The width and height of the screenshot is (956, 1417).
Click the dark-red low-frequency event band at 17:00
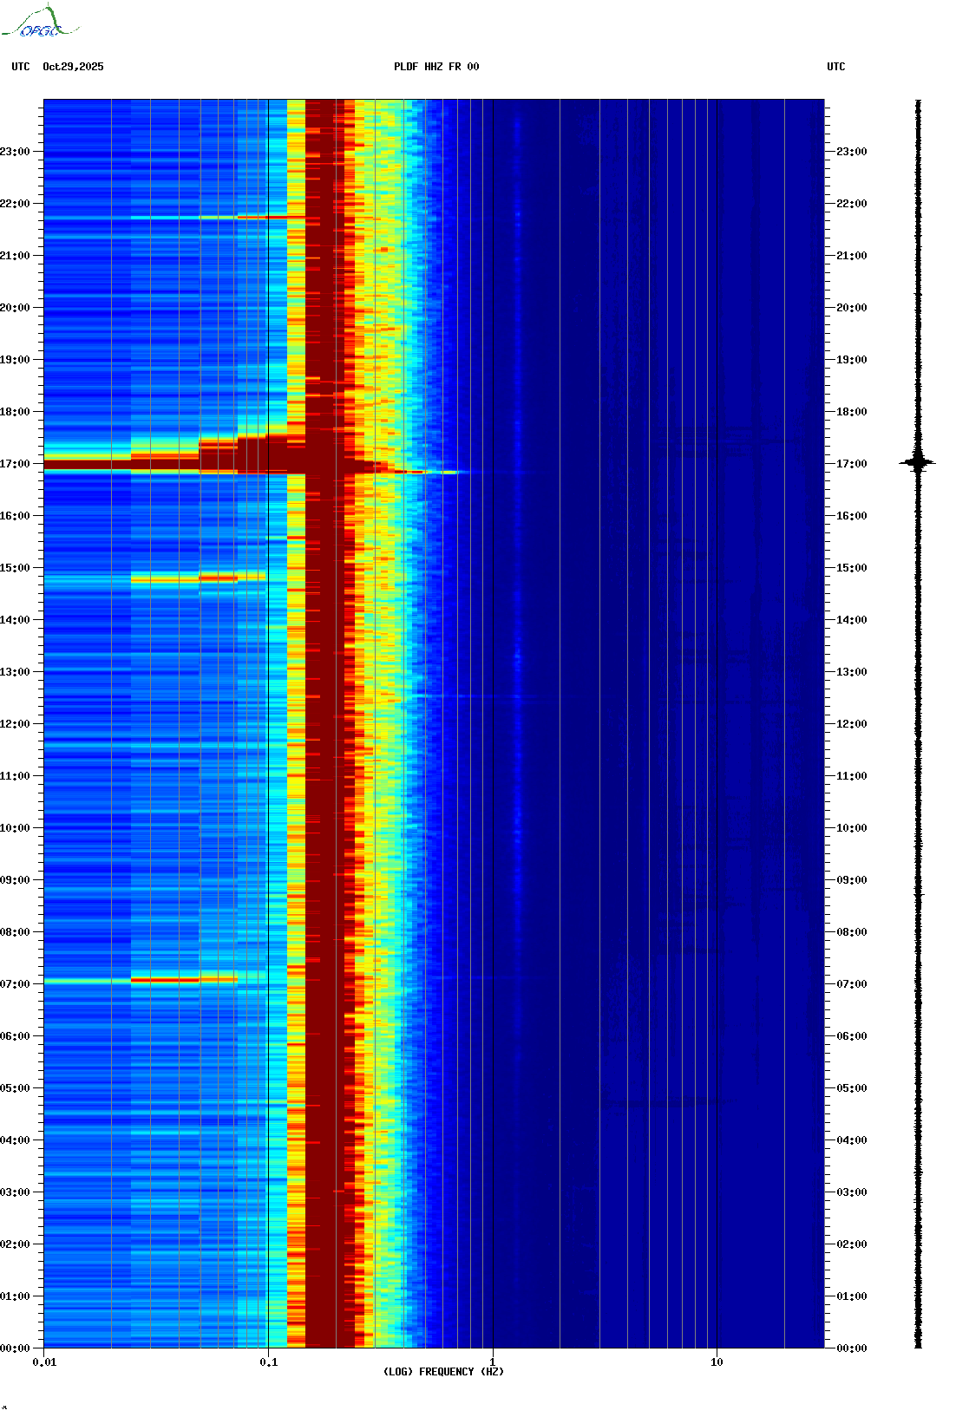[165, 465]
